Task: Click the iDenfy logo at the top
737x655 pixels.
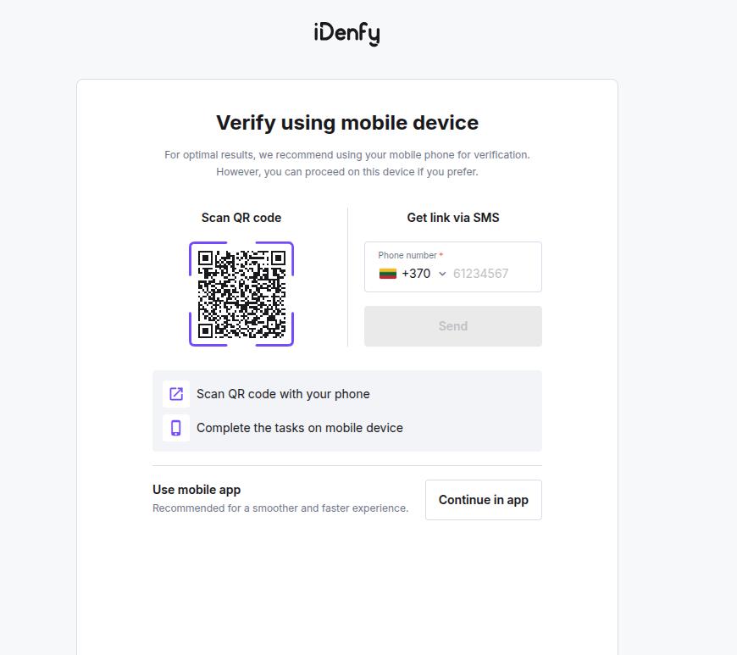Action: (x=346, y=32)
